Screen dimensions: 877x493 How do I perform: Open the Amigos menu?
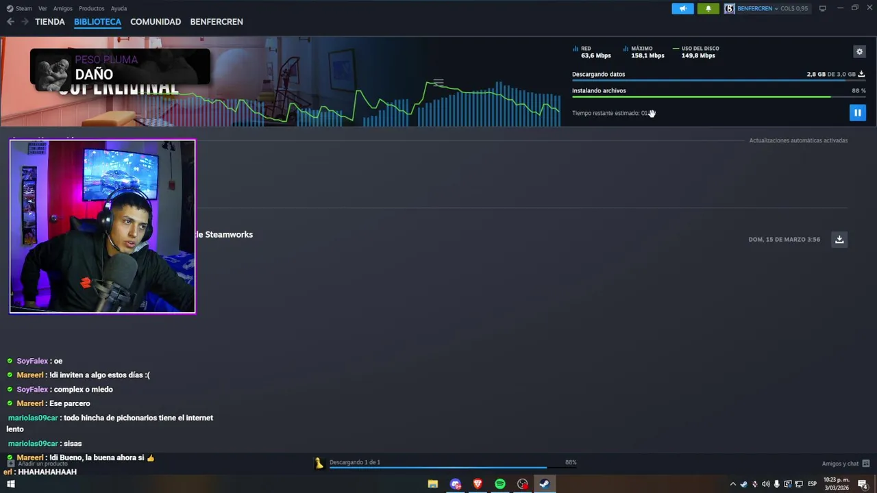(63, 8)
